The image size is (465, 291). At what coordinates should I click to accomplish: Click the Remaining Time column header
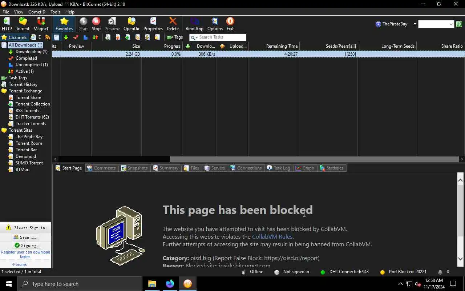(x=274, y=46)
